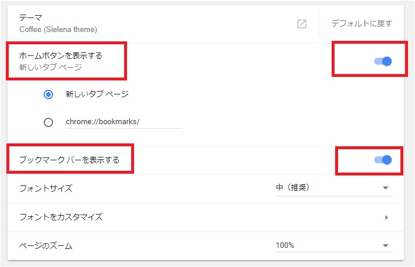The width and height of the screenshot is (415, 267).
Task: Click the 新しいタブ ページ radio label text
Action: [97, 94]
